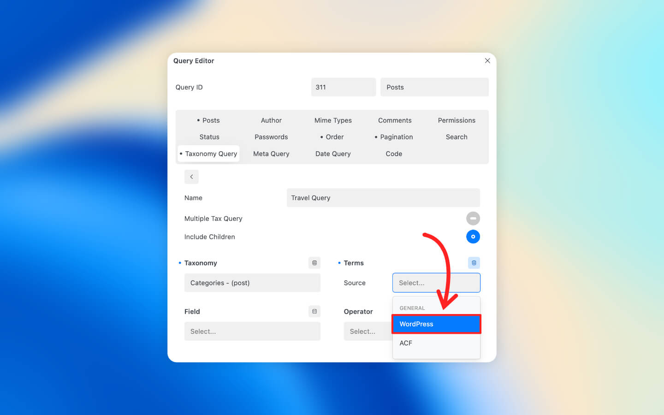
Task: Choose WordPress from the source list
Action: click(436, 324)
